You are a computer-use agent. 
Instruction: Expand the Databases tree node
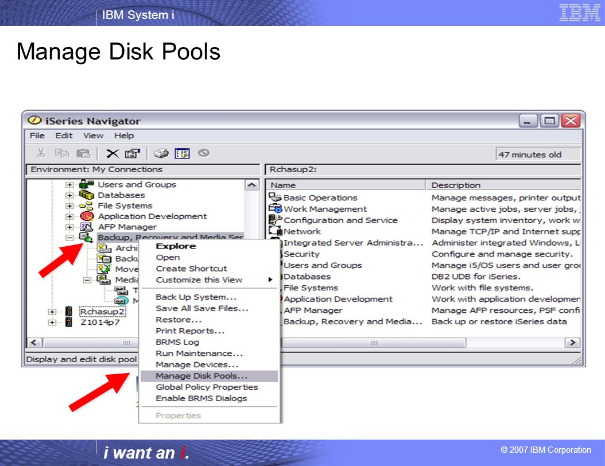[69, 195]
